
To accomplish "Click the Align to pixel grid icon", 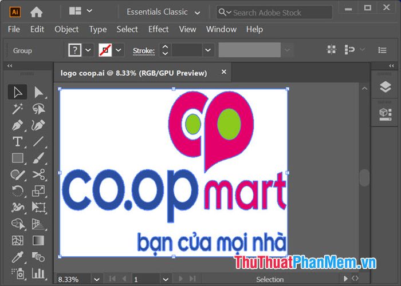I will click(332, 50).
